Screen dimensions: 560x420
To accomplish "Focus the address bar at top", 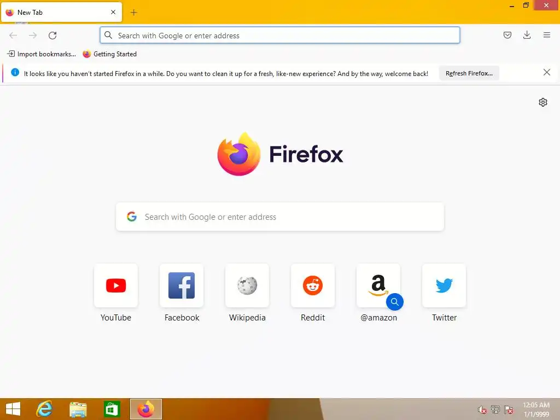I will 279,36.
